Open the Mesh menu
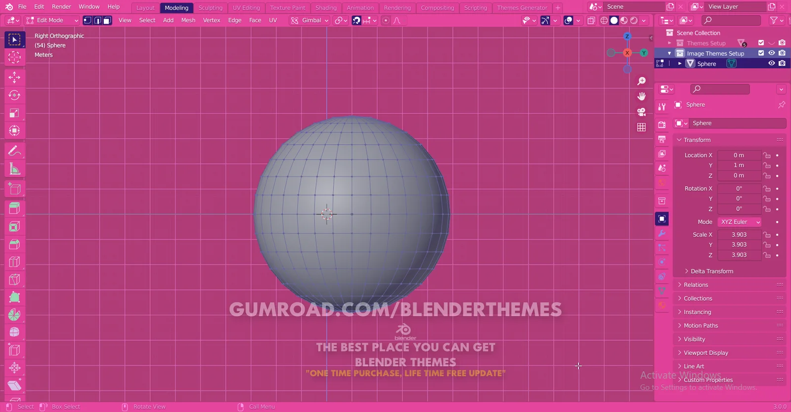 coord(188,20)
